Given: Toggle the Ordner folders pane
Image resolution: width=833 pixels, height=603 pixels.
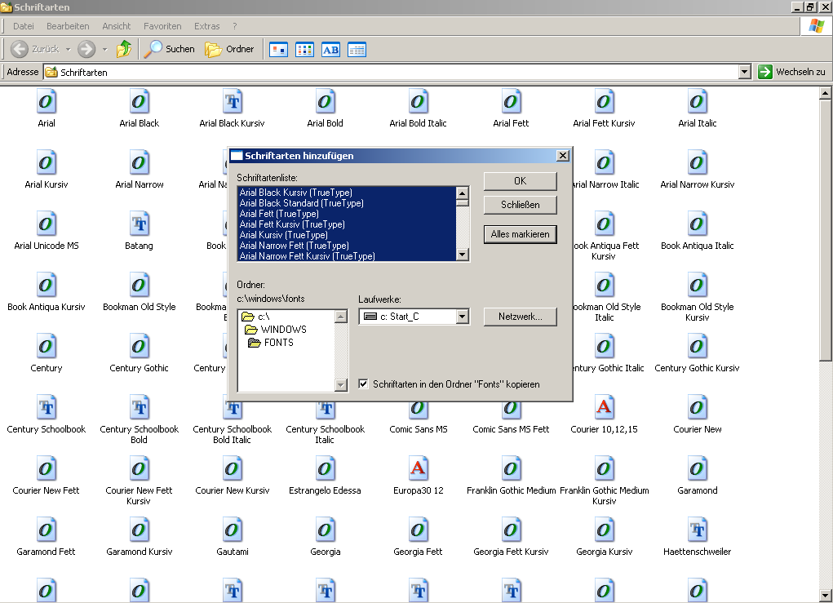Looking at the screenshot, I should (229, 49).
